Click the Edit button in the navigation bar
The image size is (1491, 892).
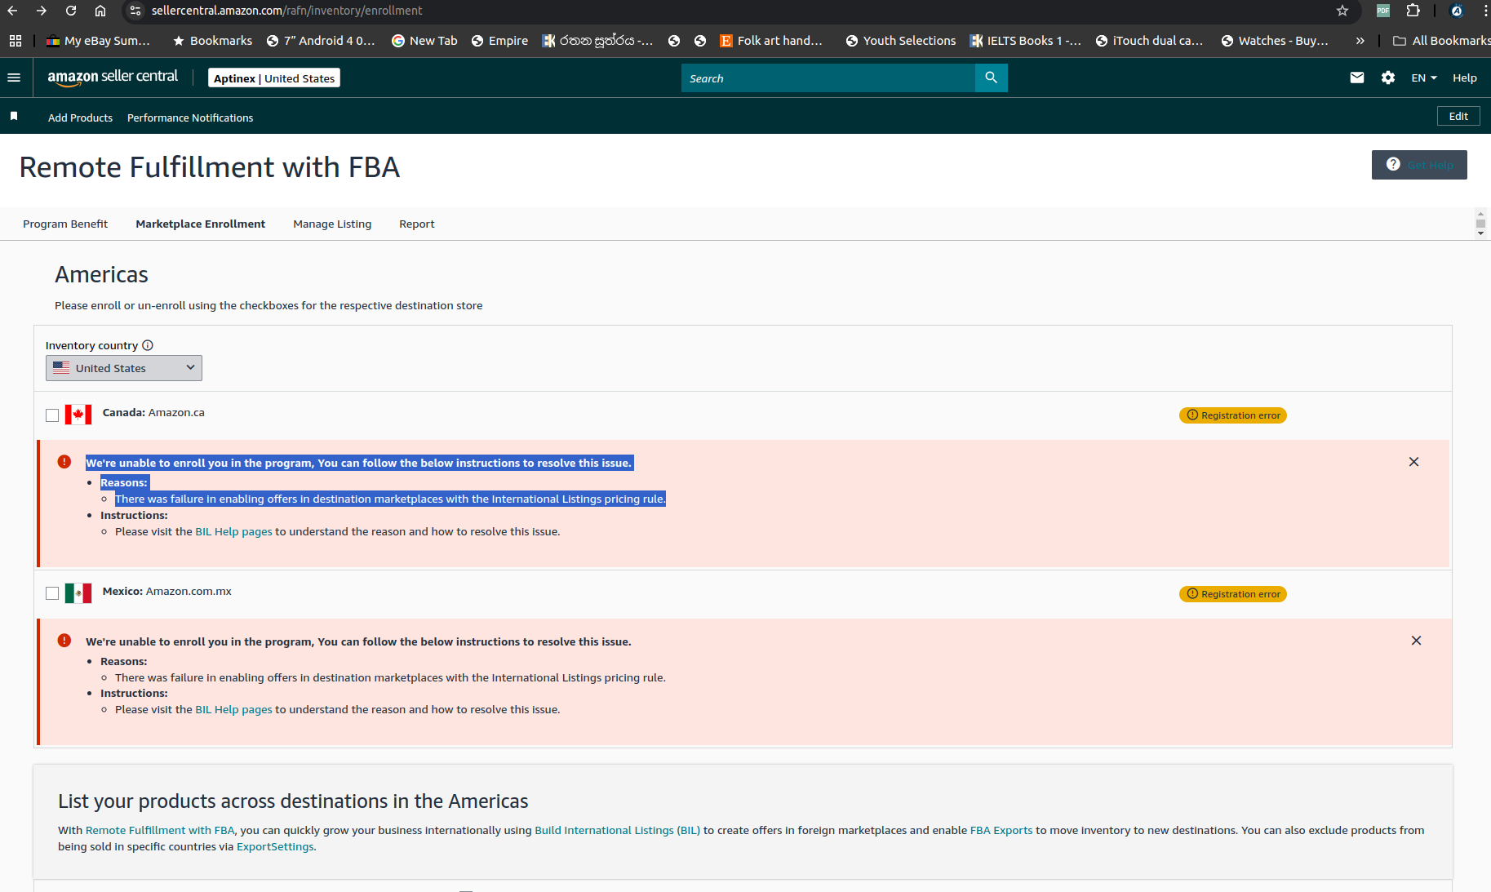[x=1458, y=116]
